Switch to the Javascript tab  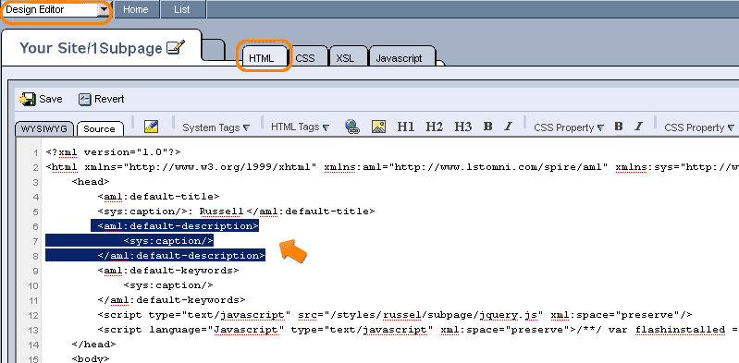click(399, 58)
